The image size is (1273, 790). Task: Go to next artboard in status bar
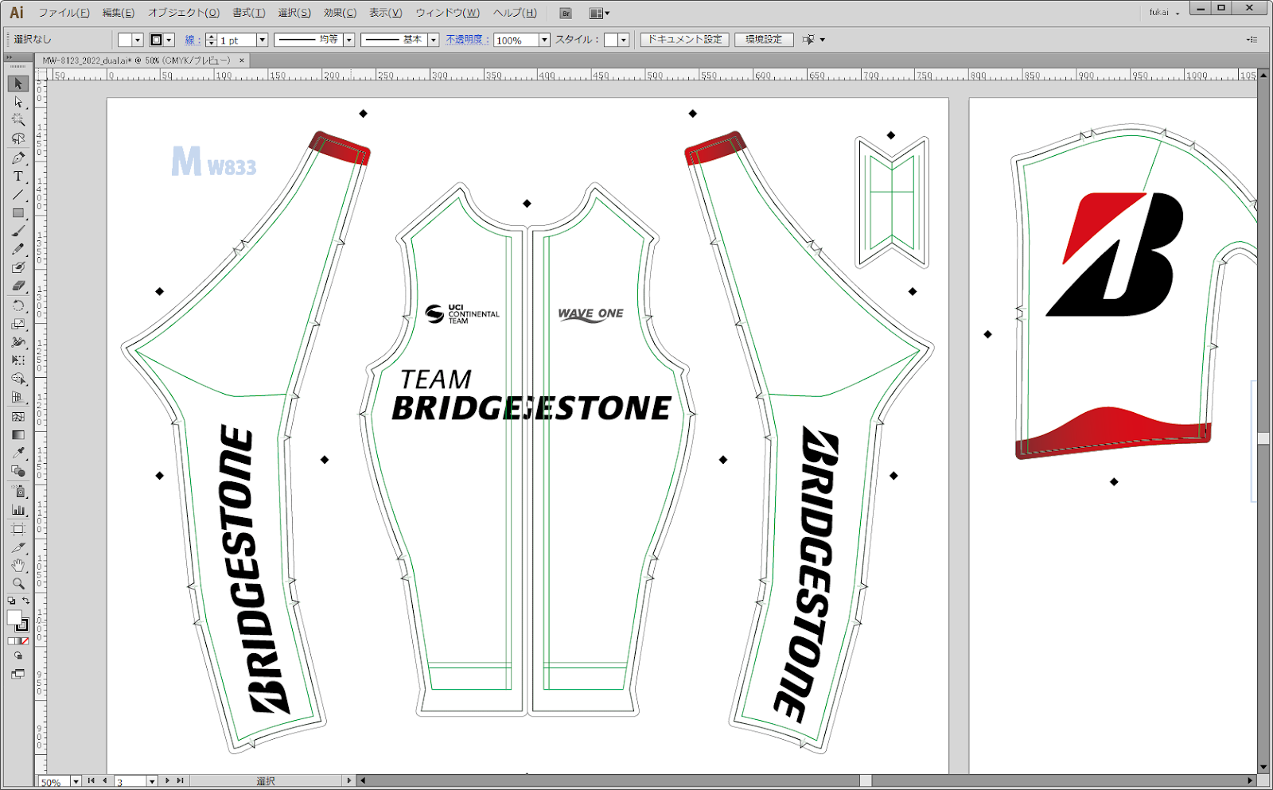(167, 781)
